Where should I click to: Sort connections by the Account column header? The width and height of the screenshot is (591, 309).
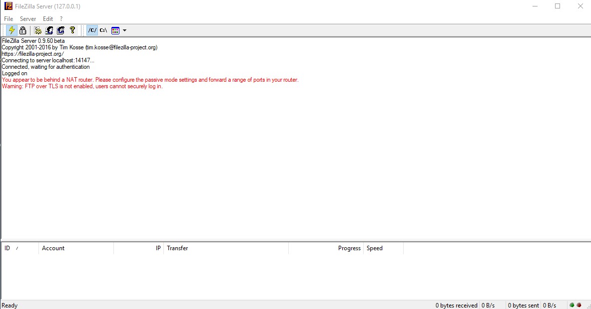[x=76, y=248]
